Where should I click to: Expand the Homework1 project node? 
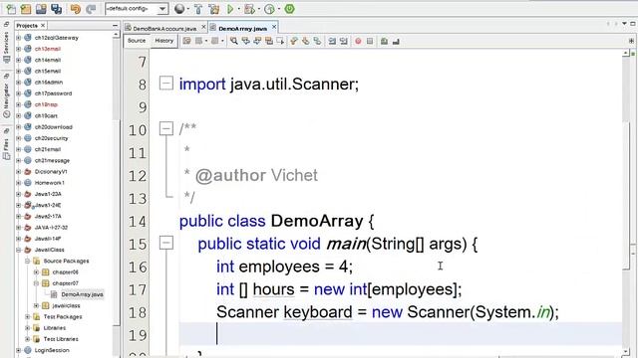[x=18, y=183]
